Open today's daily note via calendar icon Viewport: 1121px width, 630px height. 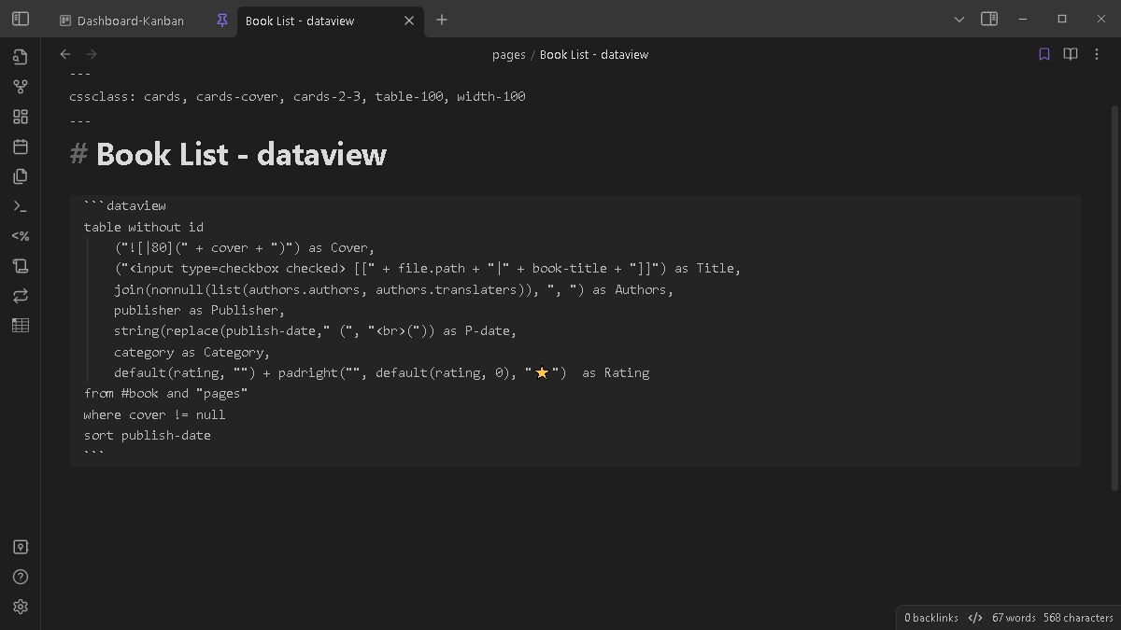tap(20, 147)
